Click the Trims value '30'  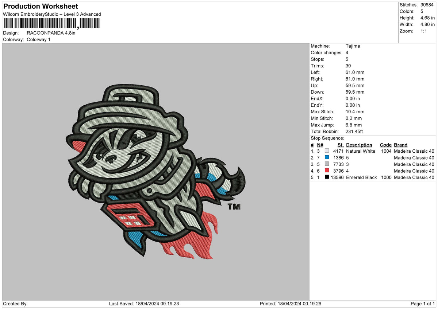[x=349, y=66]
